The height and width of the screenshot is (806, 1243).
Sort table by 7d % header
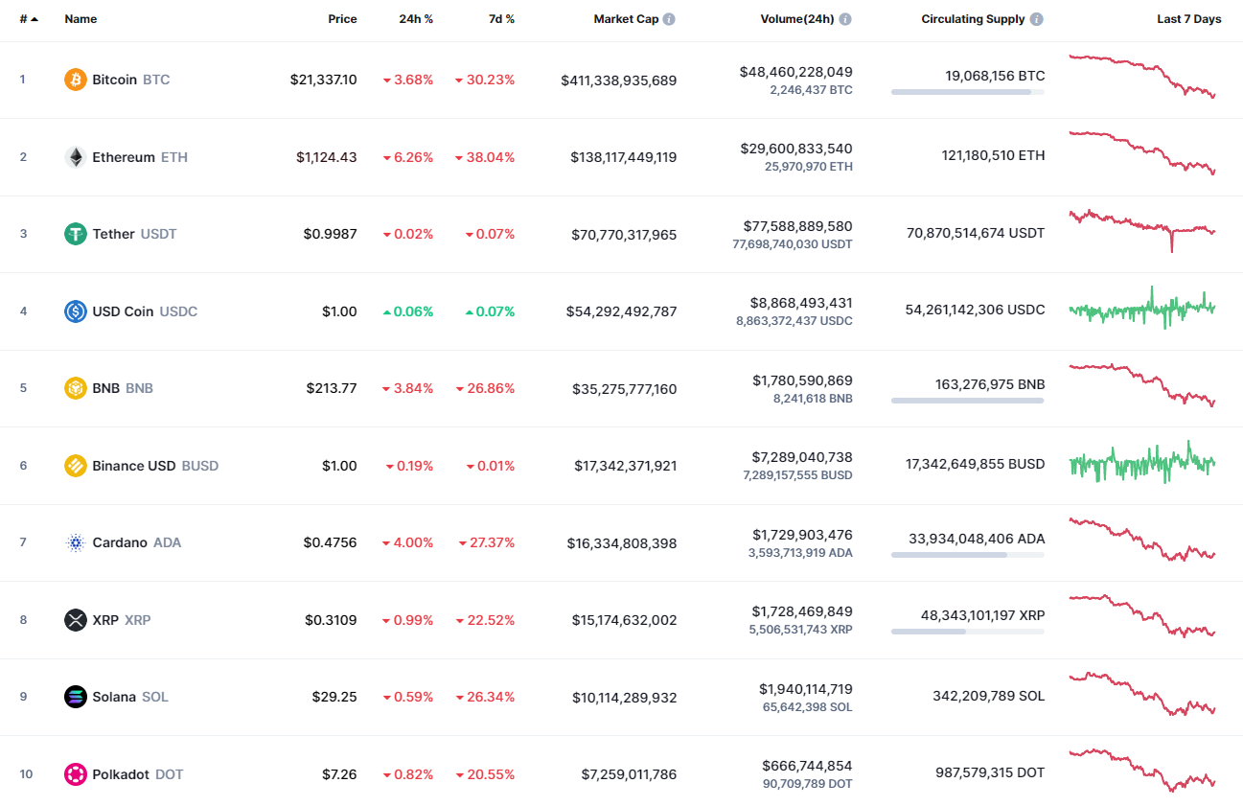[x=501, y=19]
